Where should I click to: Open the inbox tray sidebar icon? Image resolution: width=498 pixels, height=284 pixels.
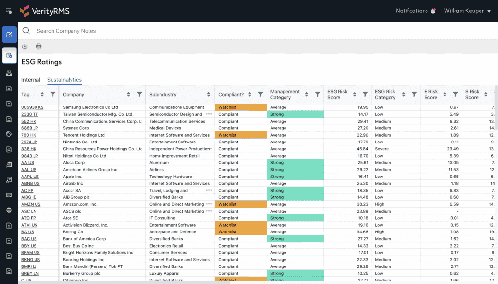click(x=9, y=73)
